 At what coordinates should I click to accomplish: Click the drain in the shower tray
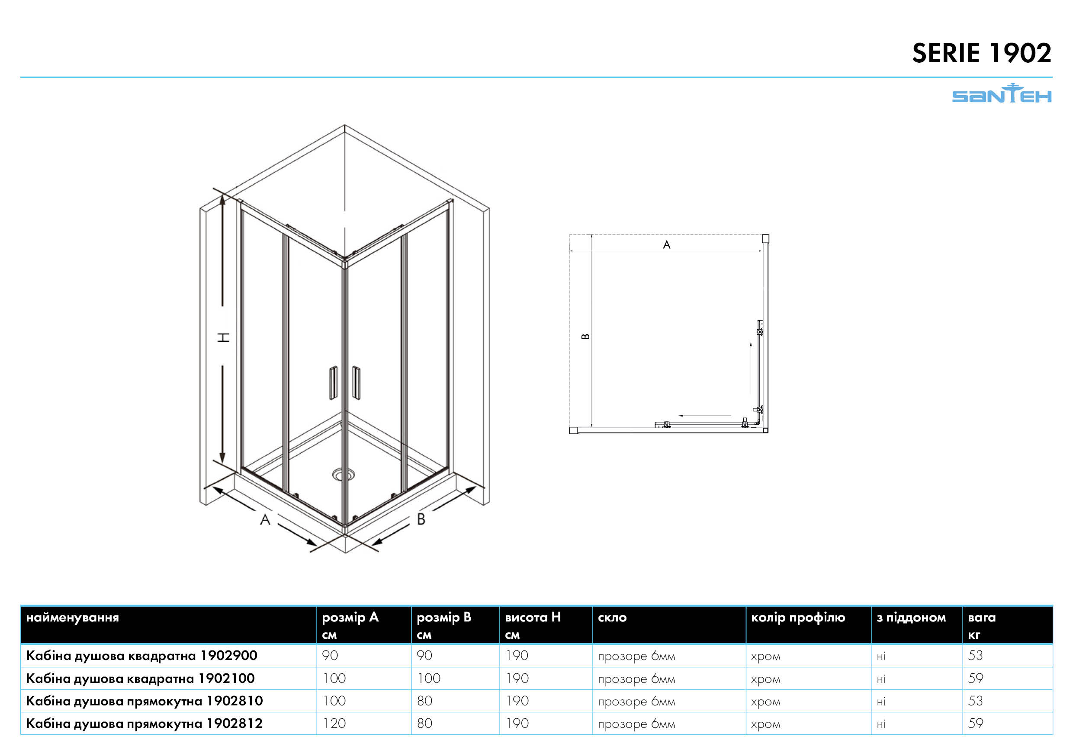point(344,475)
